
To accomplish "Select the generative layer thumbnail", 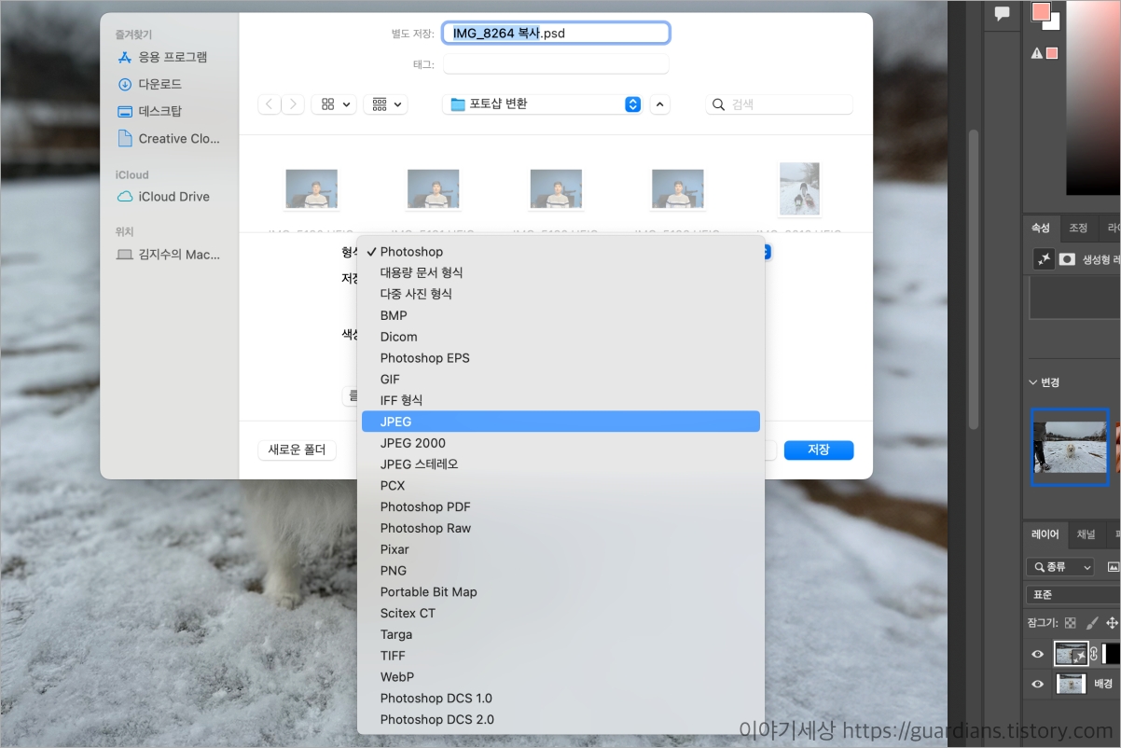I will [1070, 654].
